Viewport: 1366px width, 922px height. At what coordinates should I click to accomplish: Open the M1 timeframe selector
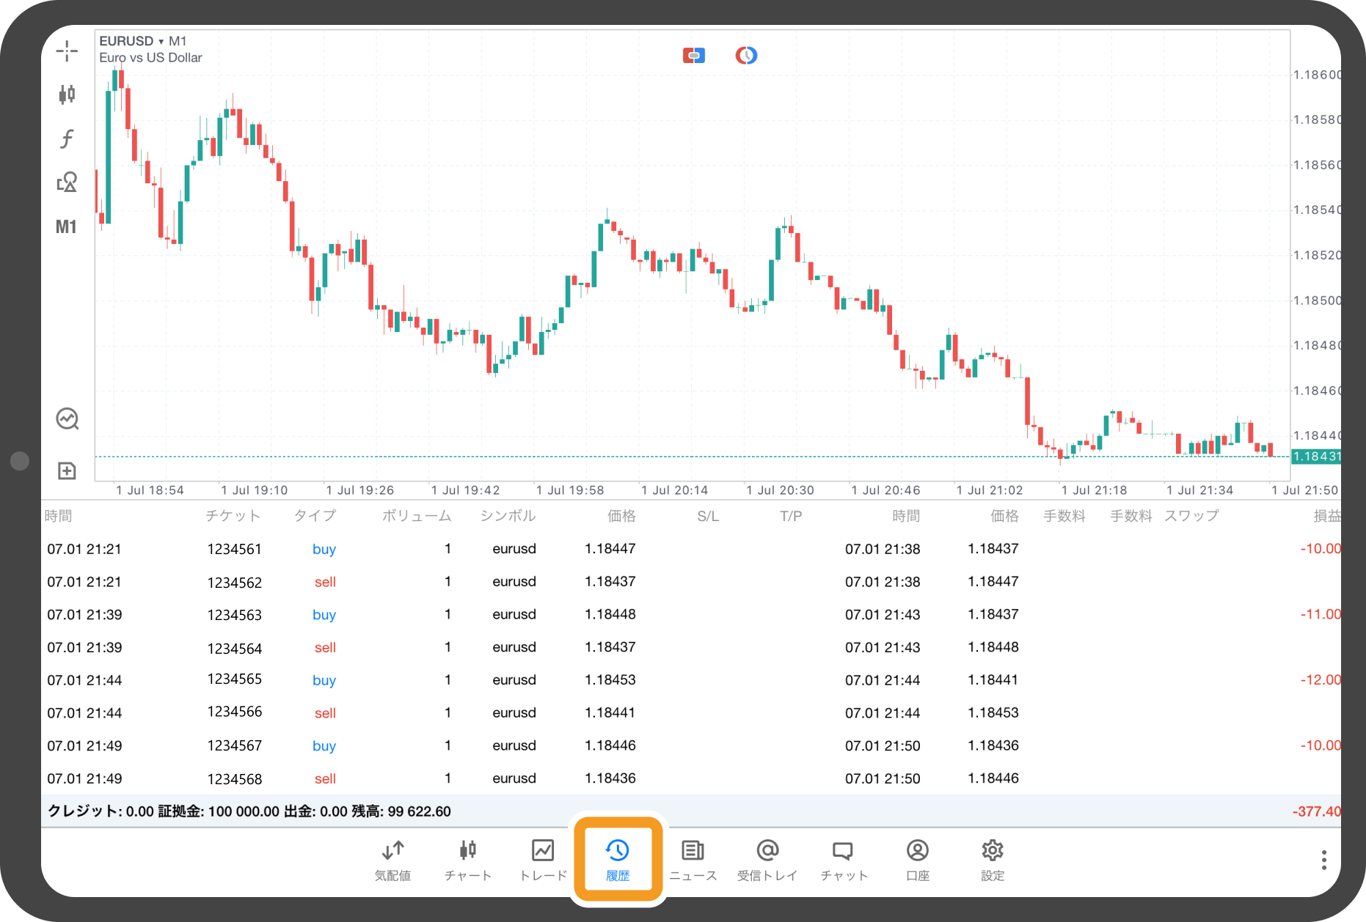[x=66, y=227]
